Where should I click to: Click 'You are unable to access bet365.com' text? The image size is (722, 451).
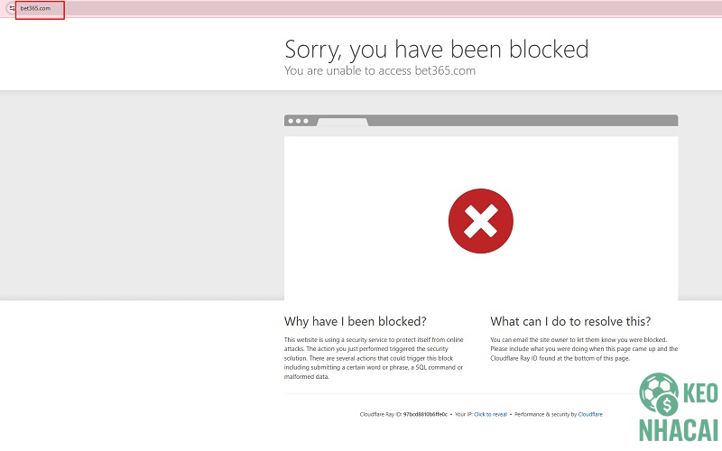pyautogui.click(x=379, y=70)
